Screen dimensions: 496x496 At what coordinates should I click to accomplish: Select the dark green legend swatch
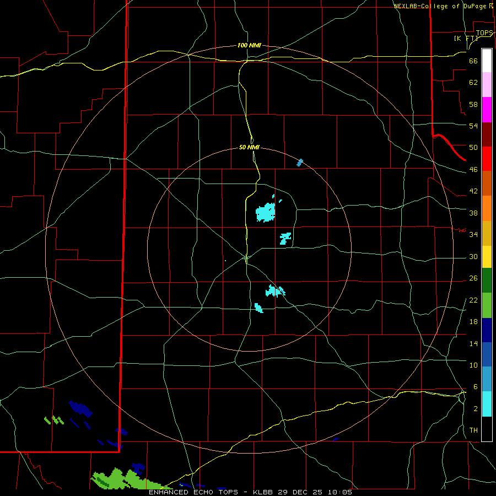point(487,281)
